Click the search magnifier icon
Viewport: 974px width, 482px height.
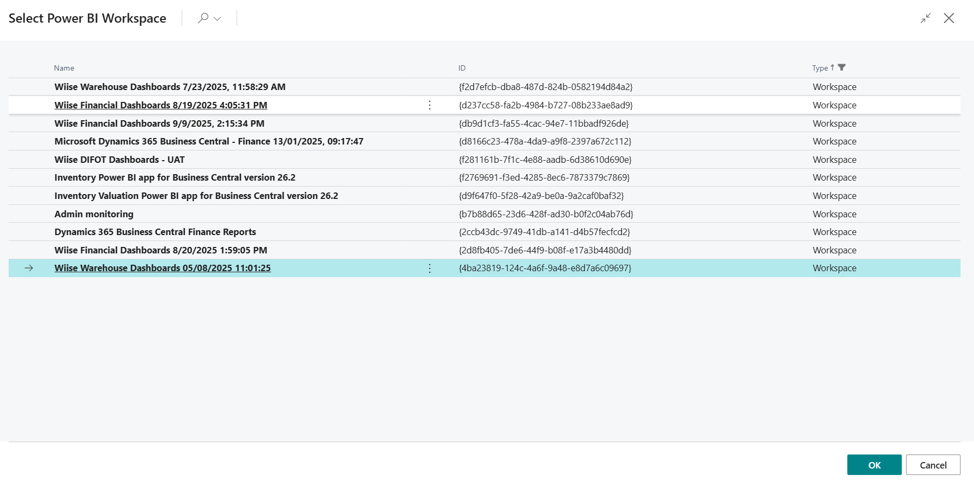pos(203,18)
